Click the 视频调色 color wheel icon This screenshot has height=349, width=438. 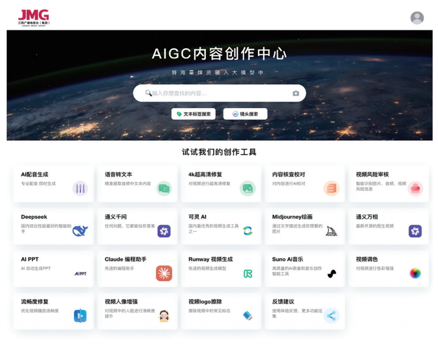[415, 273]
